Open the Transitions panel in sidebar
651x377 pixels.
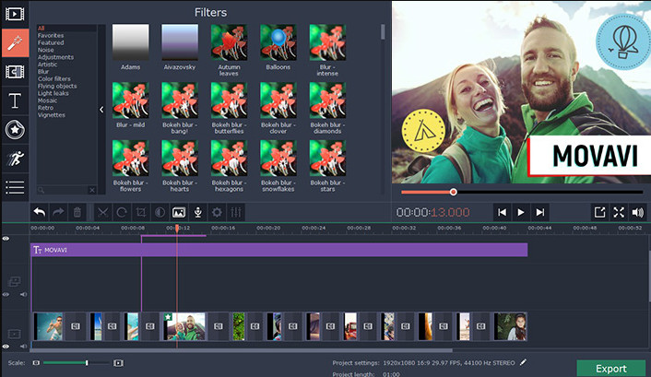[14, 71]
